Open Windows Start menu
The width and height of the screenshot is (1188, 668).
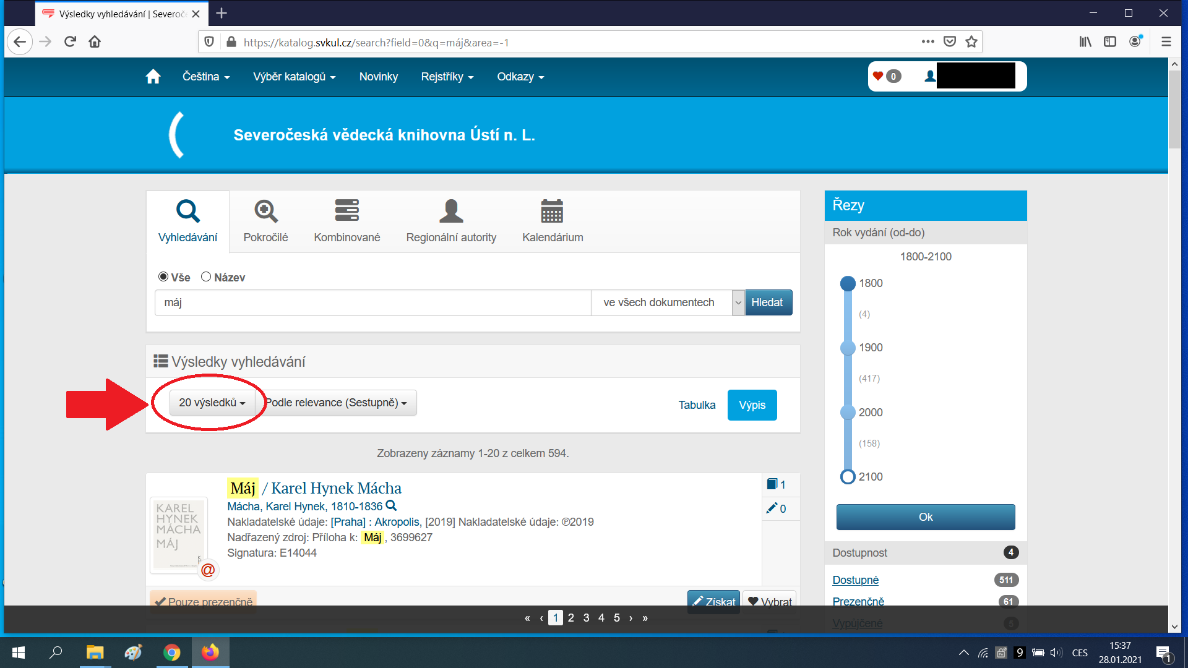19,653
